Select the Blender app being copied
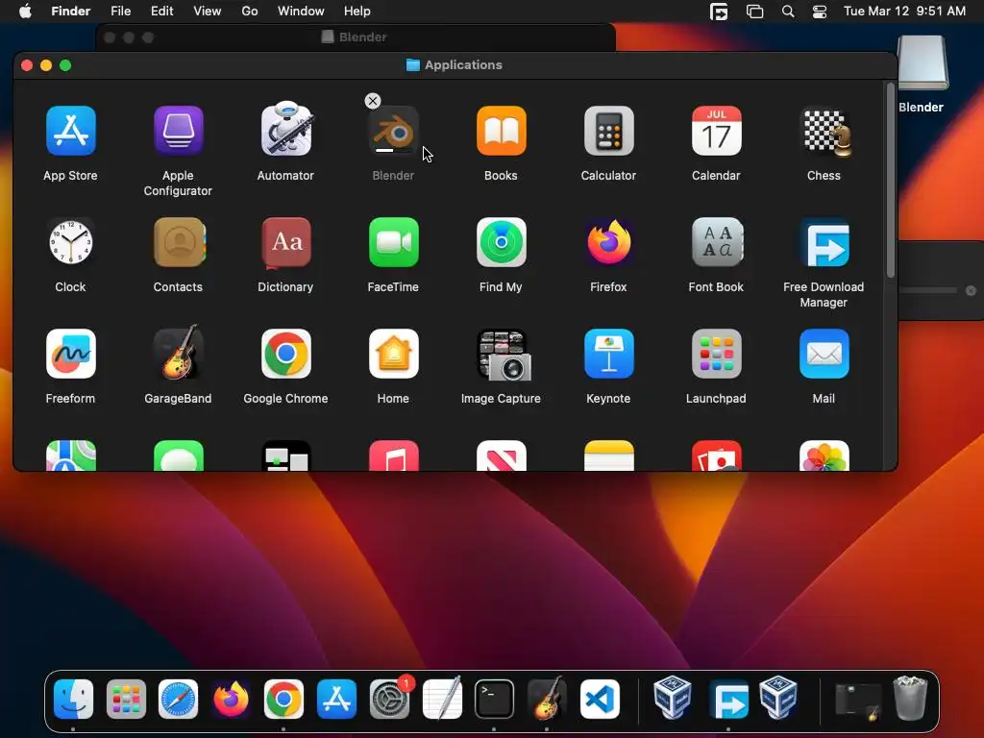 [393, 131]
